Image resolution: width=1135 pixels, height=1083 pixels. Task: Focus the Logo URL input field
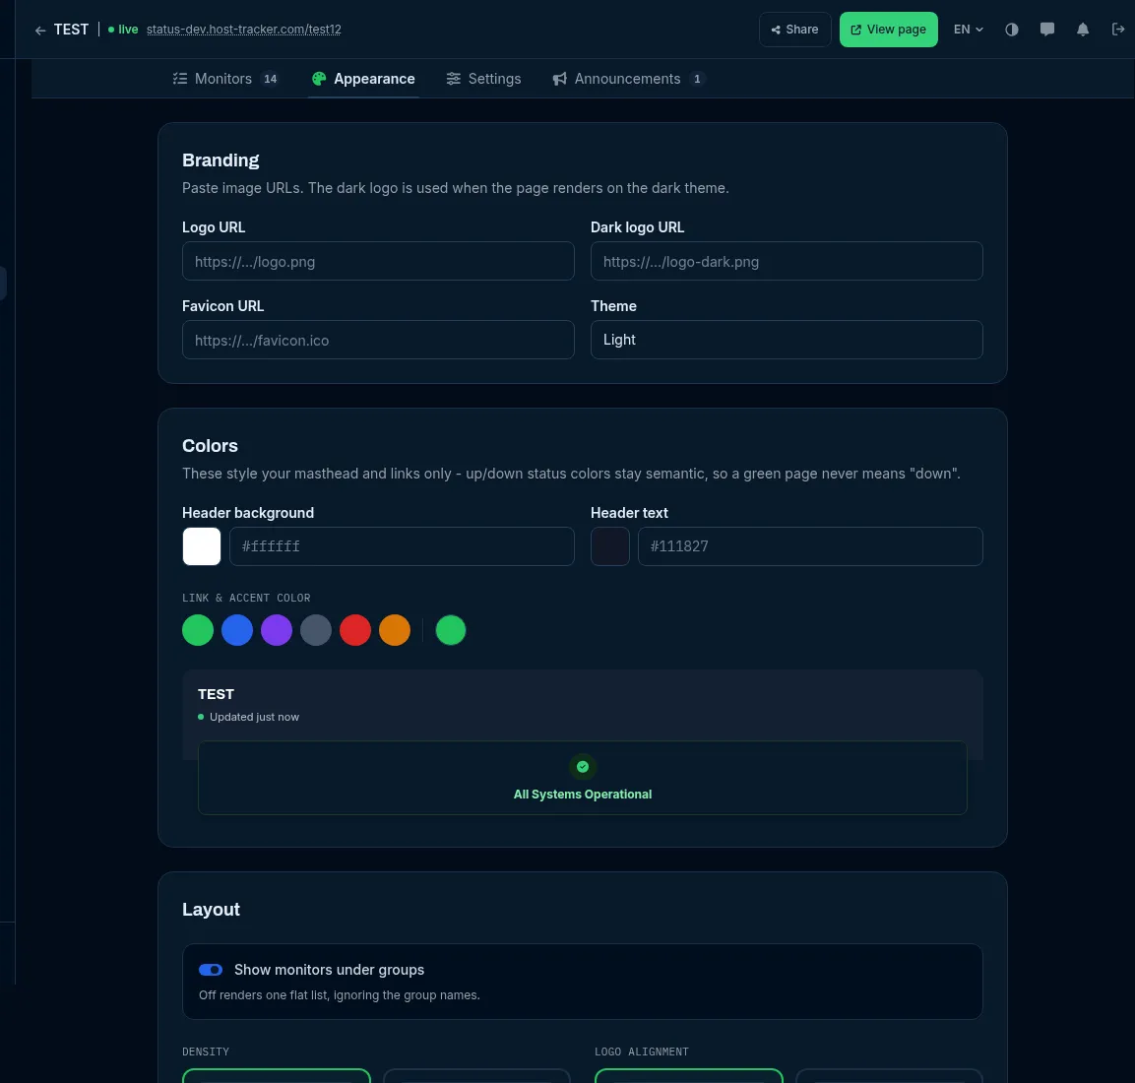pos(378,261)
